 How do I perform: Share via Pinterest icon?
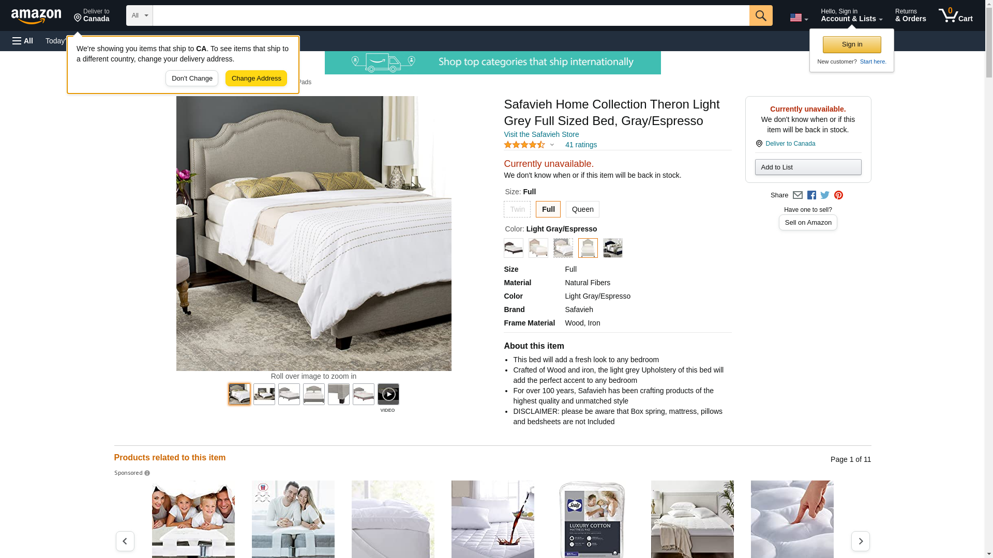(x=838, y=195)
